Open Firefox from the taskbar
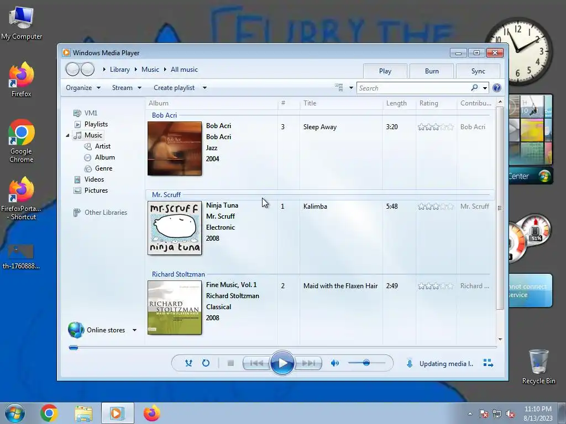 pos(152,413)
